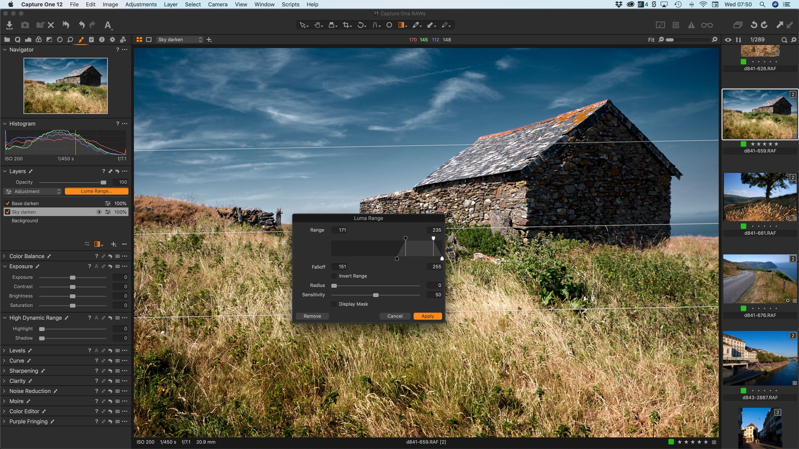Open the Brush tool tab in sidebar
Viewport: 799px width, 449px height.
81,39
